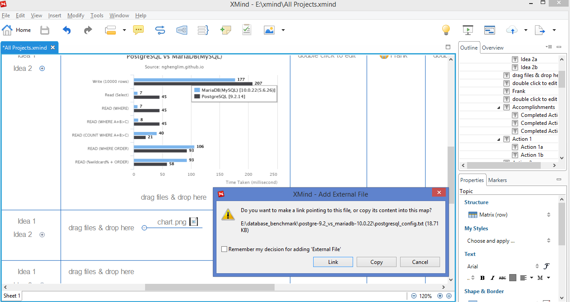Screen dimensions: 570x302
Task: Toggle italic text formatting
Action: [x=492, y=278]
